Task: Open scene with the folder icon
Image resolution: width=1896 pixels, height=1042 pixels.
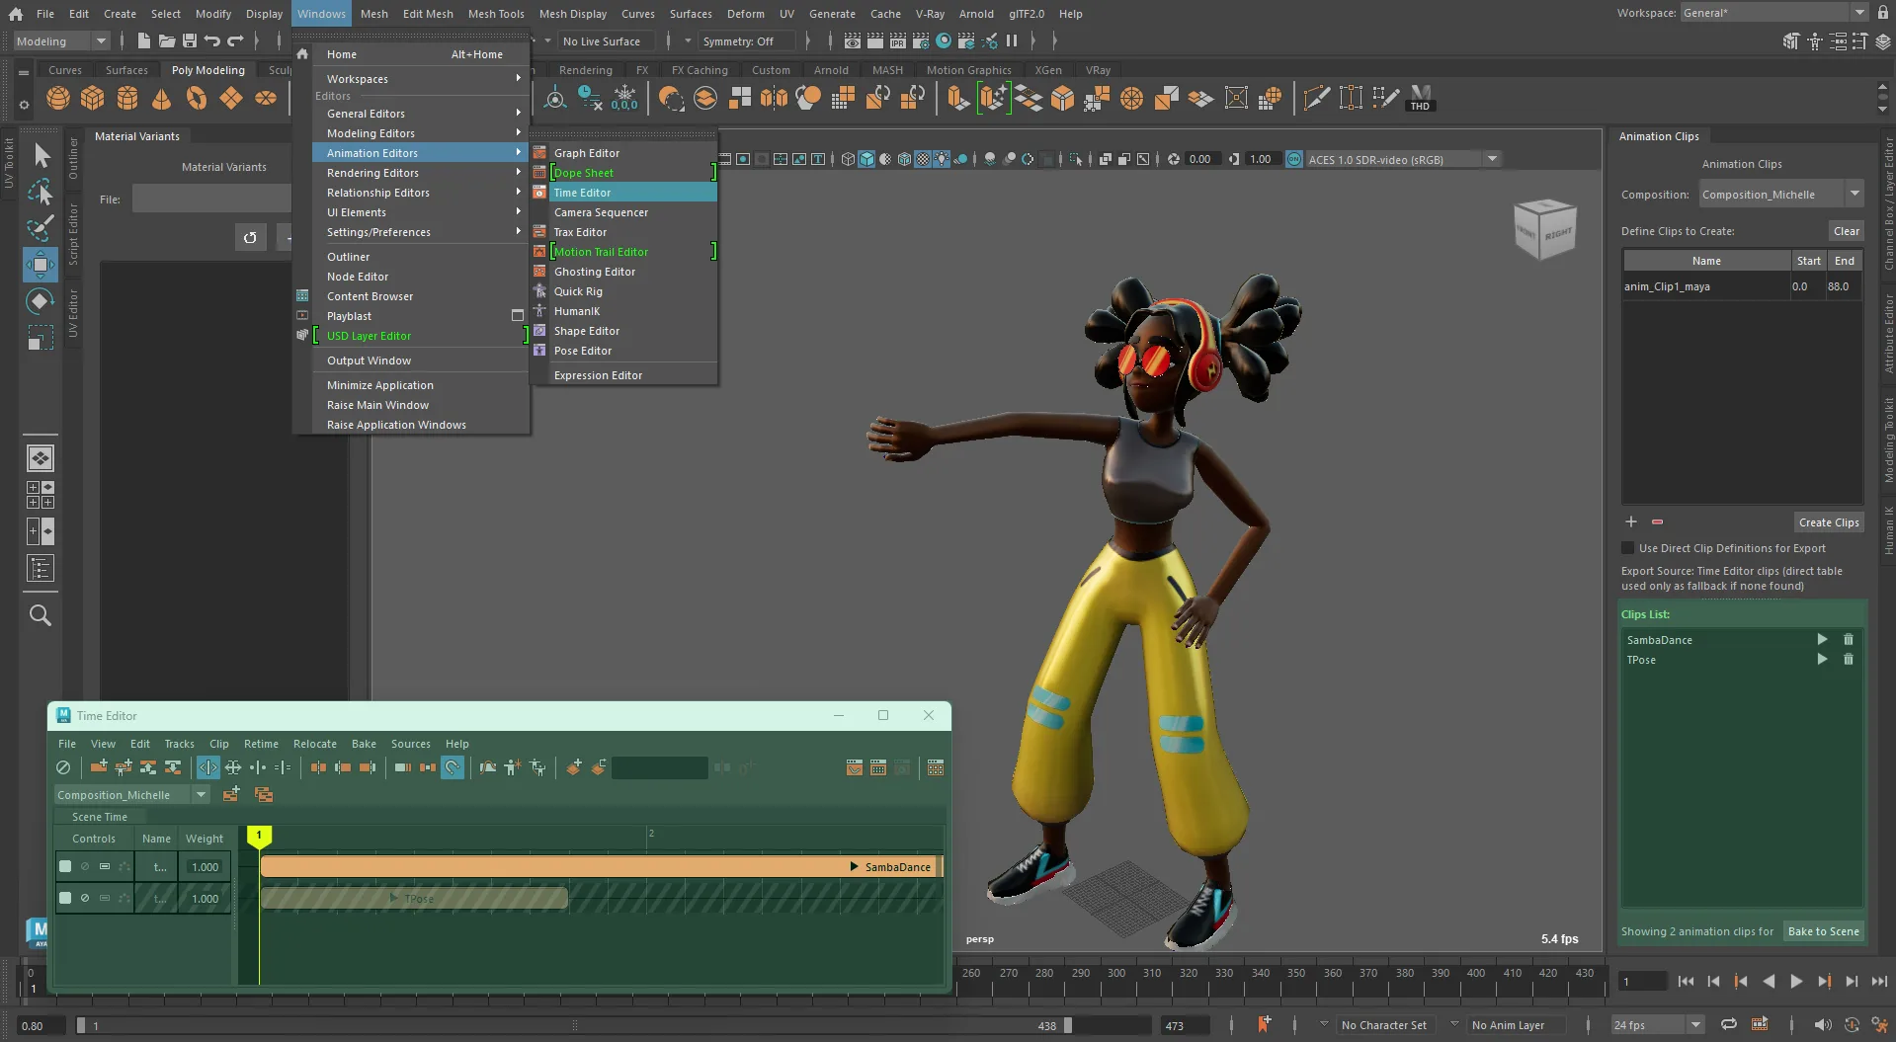Action: pyautogui.click(x=167, y=40)
